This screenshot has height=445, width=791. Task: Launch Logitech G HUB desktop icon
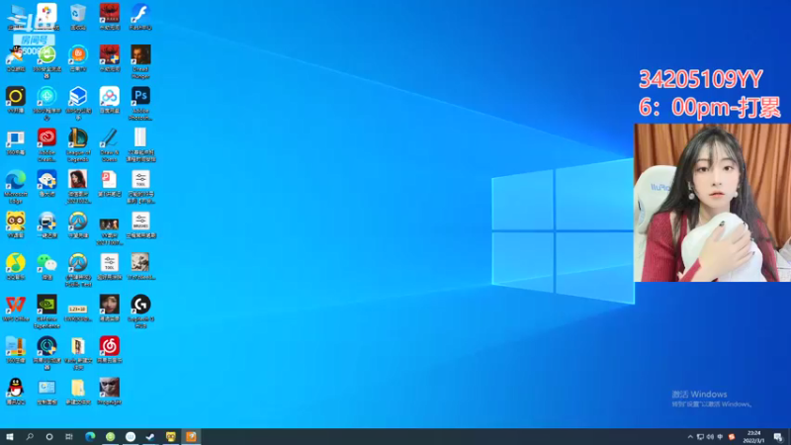coord(140,311)
